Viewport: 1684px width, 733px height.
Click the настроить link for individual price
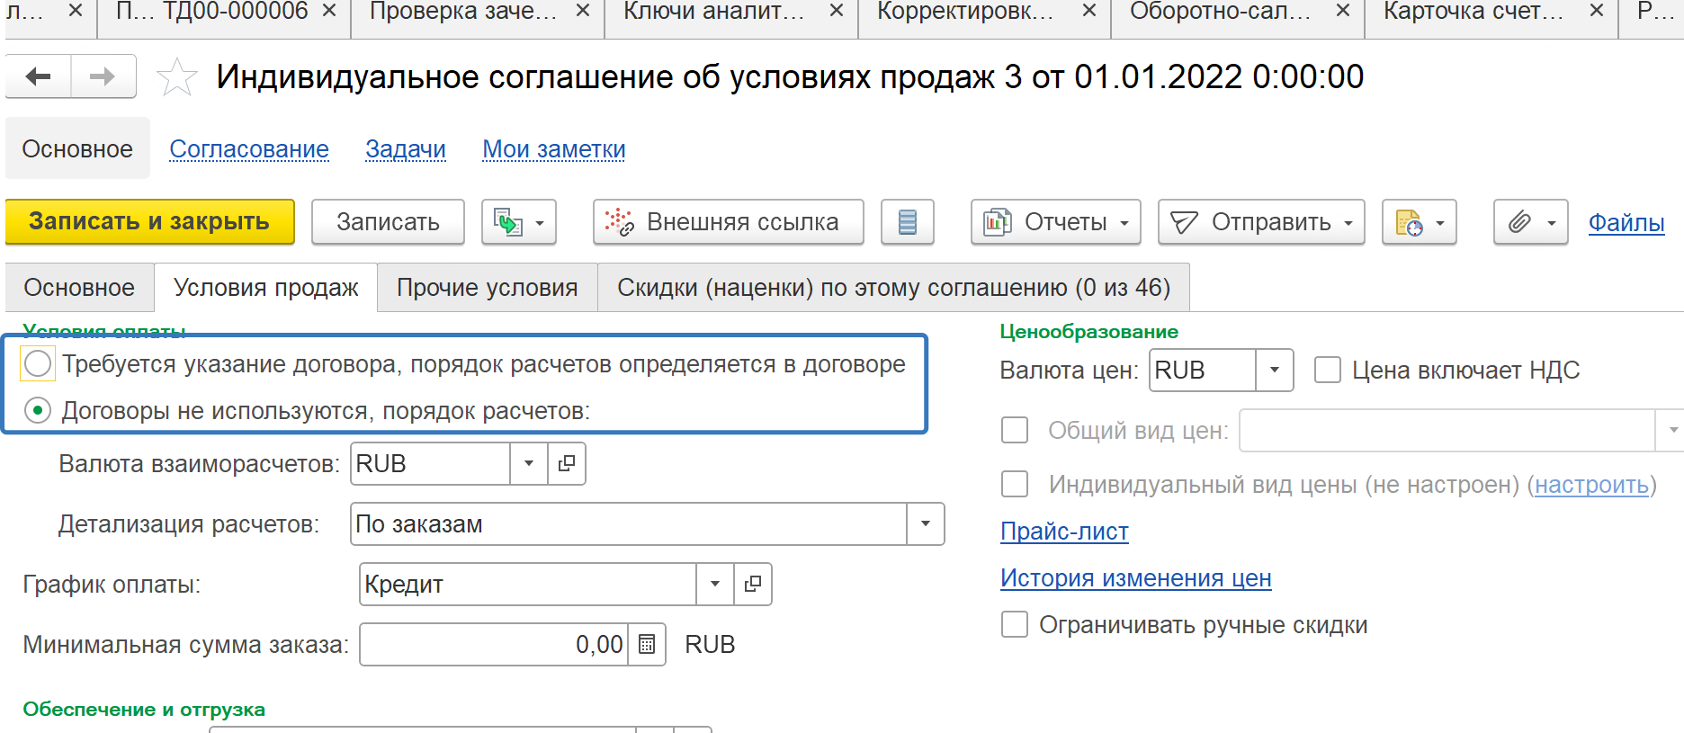(x=1591, y=485)
